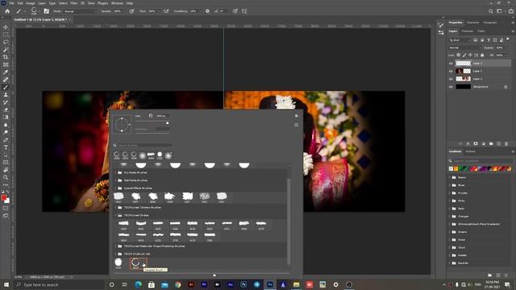Open layer blend mode dropdown

click(465, 48)
